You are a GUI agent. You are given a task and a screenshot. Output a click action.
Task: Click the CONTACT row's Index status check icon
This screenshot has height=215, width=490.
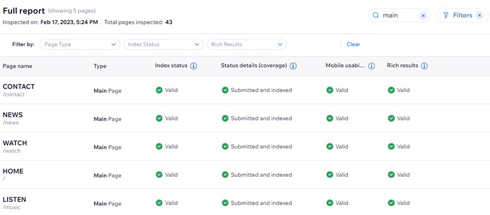[x=159, y=90]
